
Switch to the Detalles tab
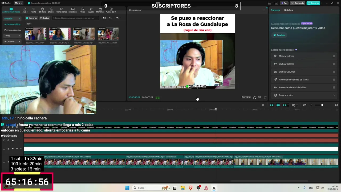289,10
